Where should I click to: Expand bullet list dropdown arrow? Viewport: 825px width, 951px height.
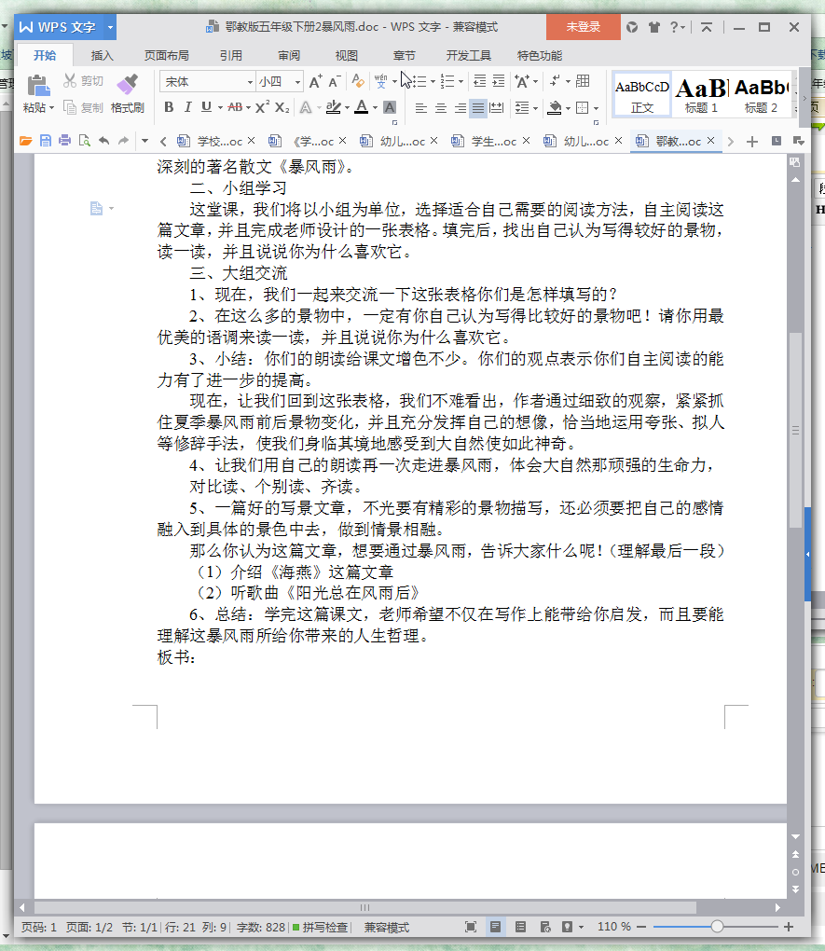(x=433, y=81)
